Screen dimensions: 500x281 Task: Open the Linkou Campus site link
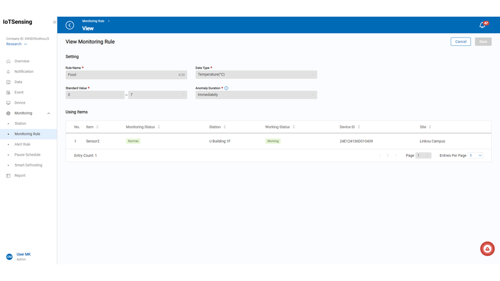pos(432,141)
